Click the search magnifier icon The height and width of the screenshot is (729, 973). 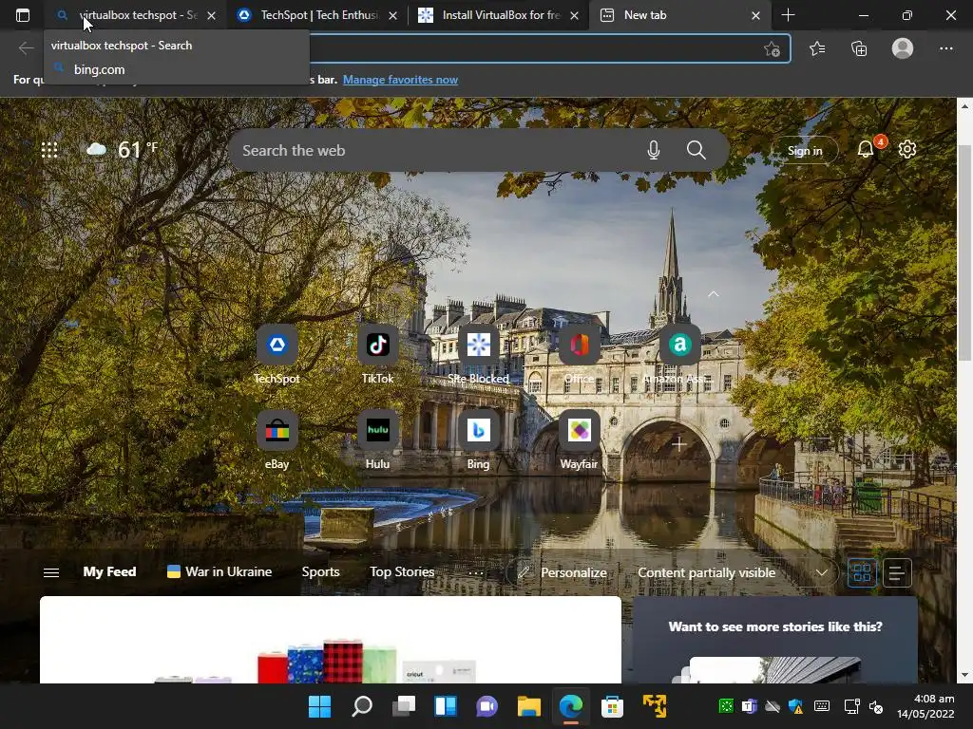[696, 150]
